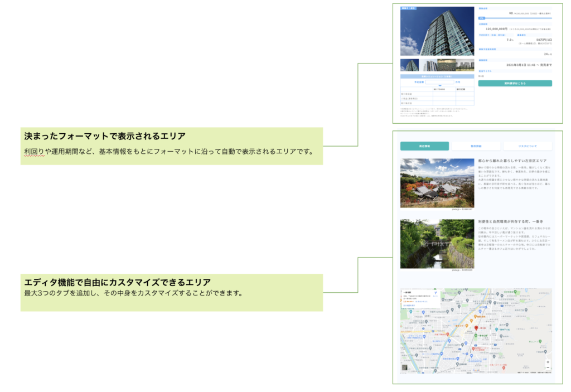571x392 pixels.
Task: Open the リスクについて tab
Action: (x=527, y=146)
